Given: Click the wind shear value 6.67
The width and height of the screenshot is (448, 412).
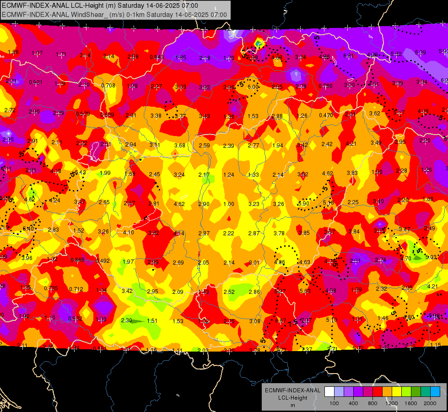Looking at the screenshot, I should pyautogui.click(x=280, y=321).
